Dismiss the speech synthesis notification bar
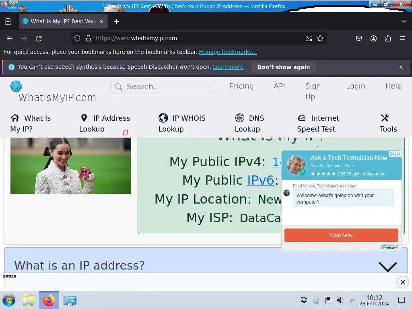 [x=401, y=67]
